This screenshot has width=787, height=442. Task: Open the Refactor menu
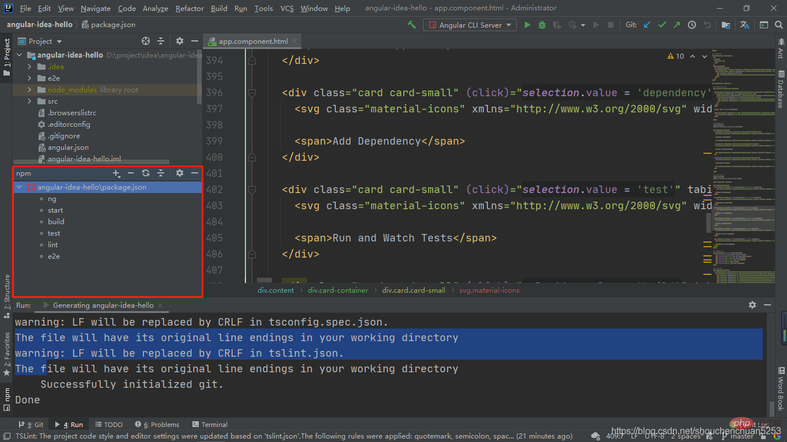[190, 8]
